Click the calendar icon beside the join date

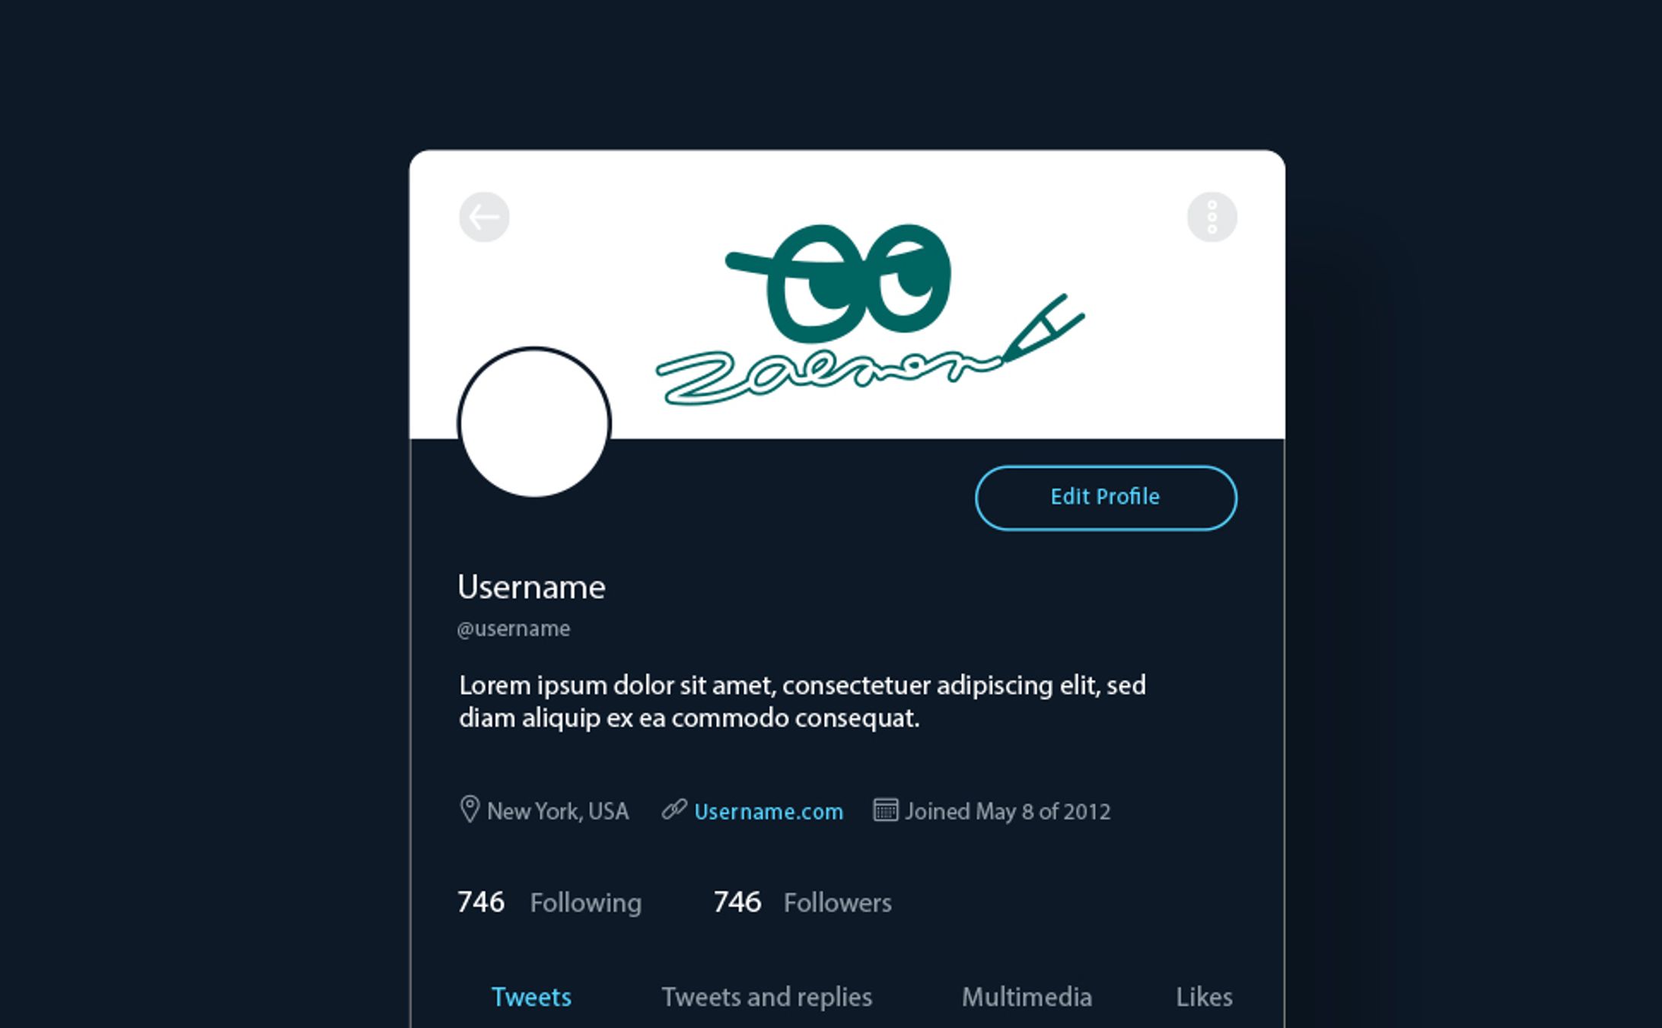(885, 810)
